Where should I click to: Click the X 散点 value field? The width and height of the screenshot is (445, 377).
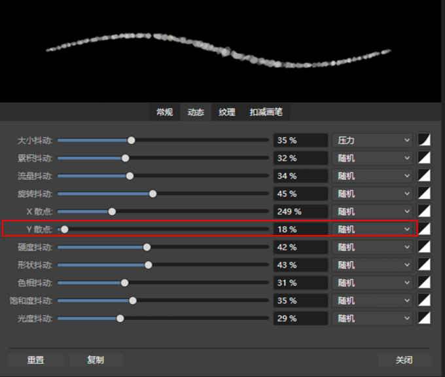(300, 211)
